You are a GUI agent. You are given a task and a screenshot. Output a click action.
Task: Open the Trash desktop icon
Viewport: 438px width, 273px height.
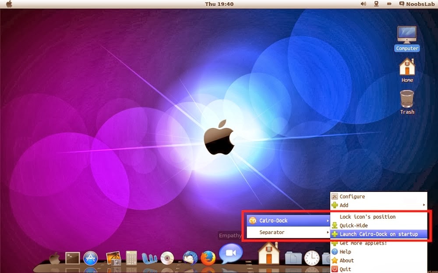tap(407, 102)
